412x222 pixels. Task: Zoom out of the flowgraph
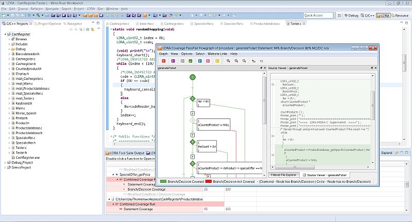236,61
